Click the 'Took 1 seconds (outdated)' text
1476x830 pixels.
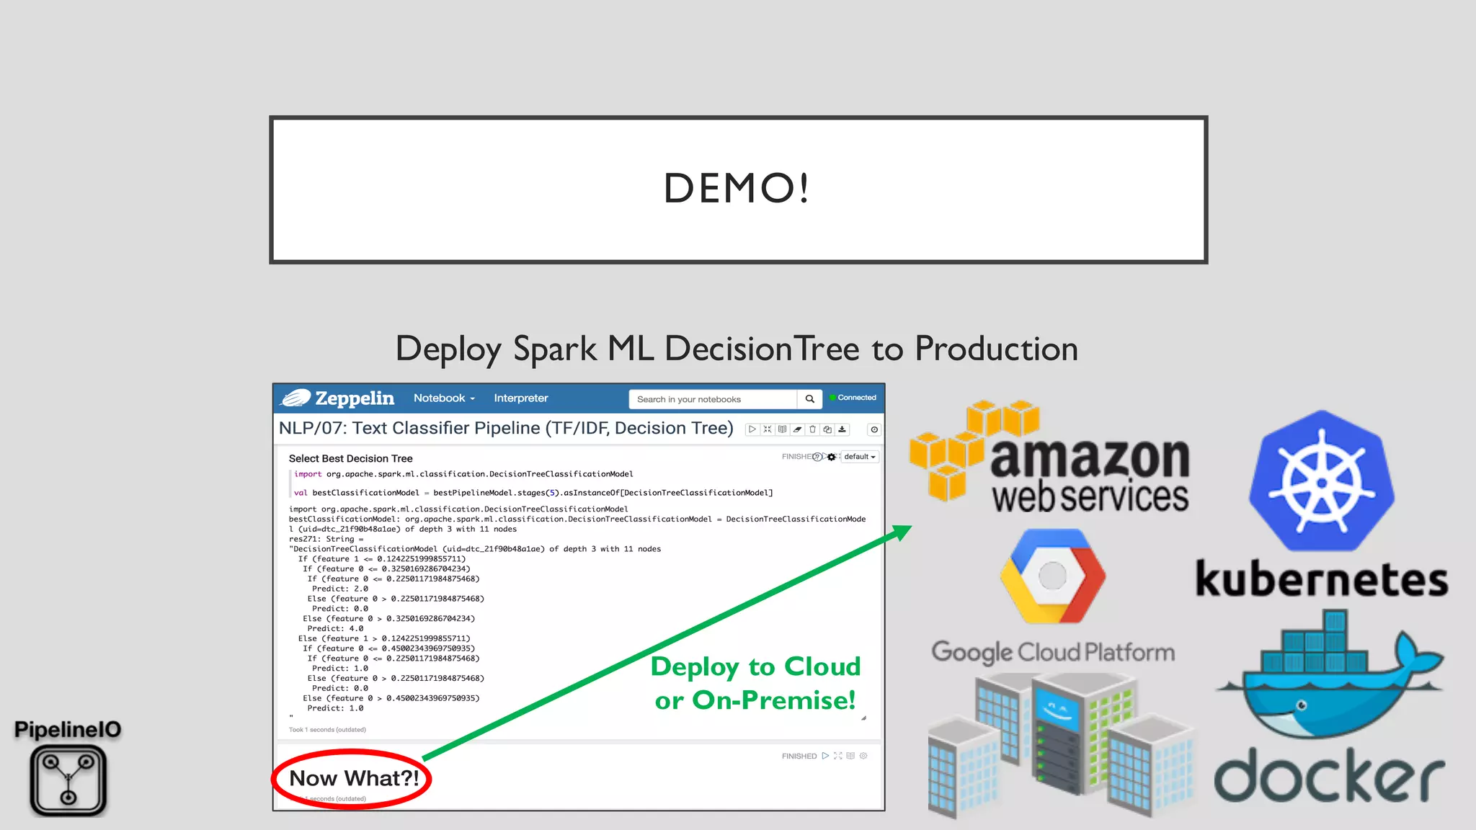pyautogui.click(x=327, y=730)
